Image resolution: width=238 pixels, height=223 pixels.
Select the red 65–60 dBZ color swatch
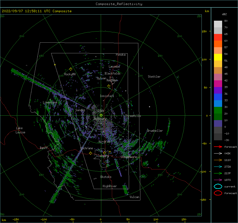click(x=218, y=37)
